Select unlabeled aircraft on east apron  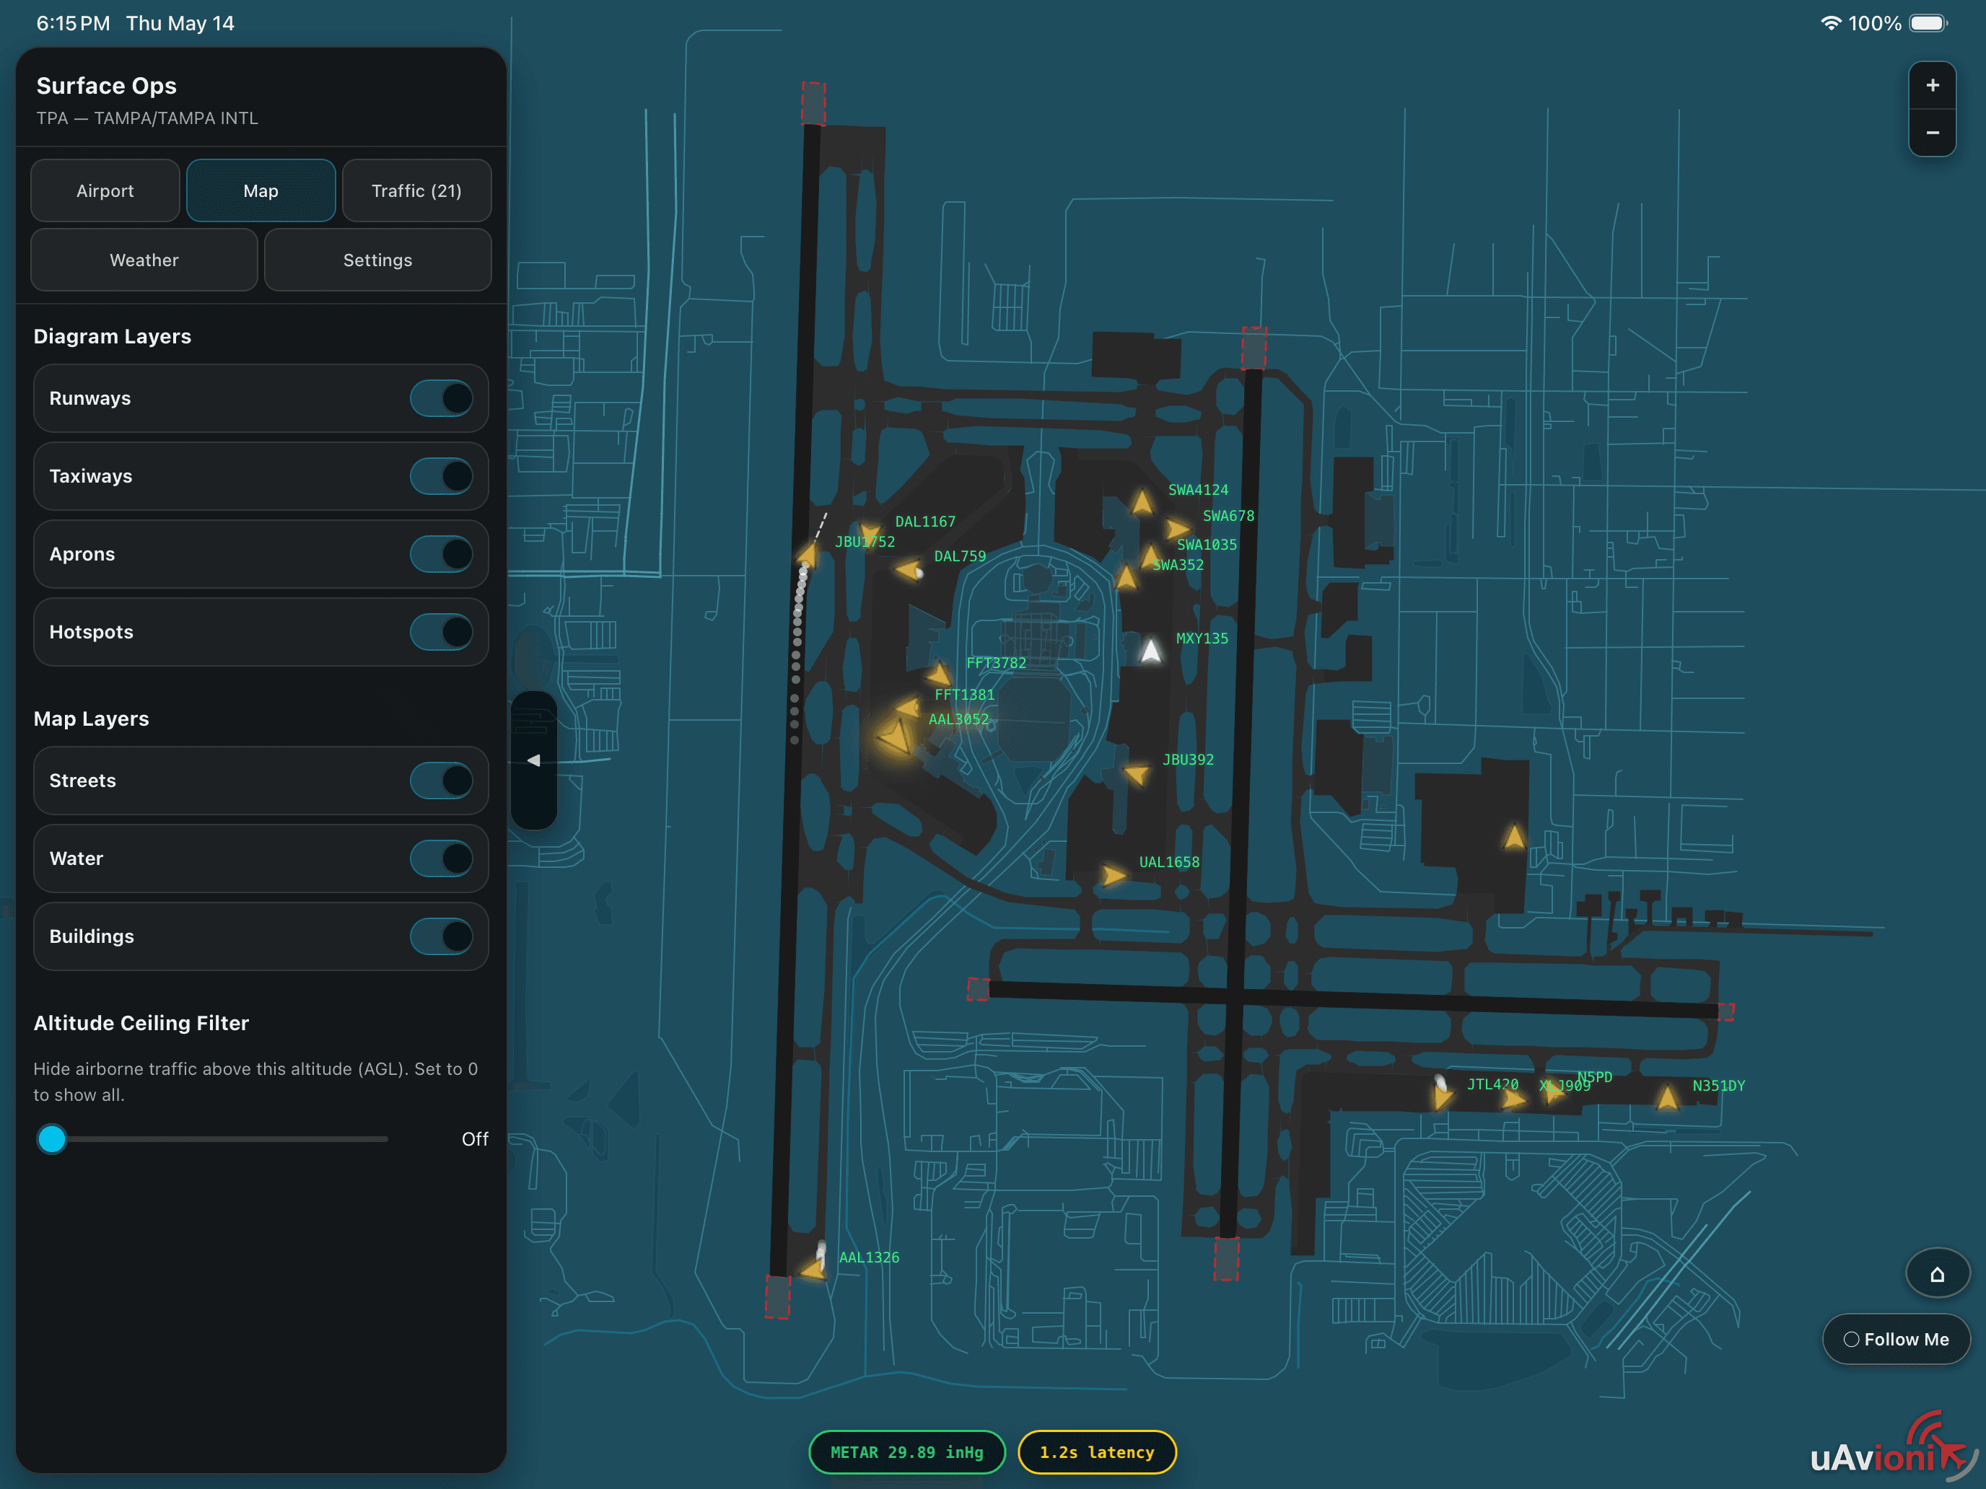point(1514,838)
